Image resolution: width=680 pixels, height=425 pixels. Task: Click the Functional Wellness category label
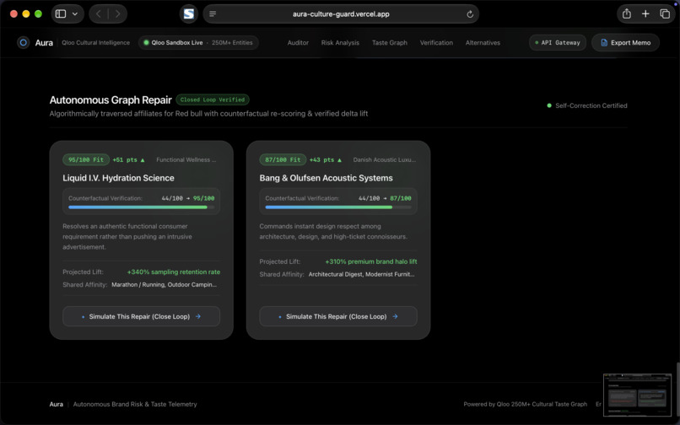coord(186,159)
